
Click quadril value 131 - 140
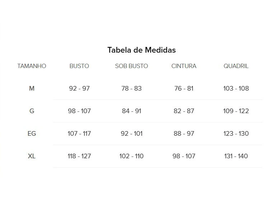click(236, 156)
